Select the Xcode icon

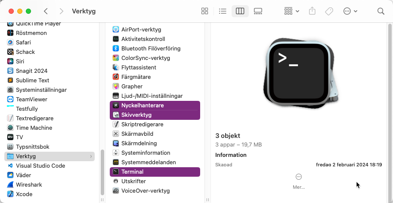[10, 194]
